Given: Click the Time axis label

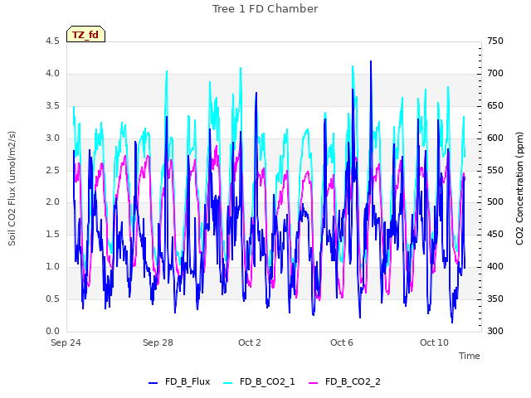Looking at the screenshot, I should pyautogui.click(x=470, y=356).
